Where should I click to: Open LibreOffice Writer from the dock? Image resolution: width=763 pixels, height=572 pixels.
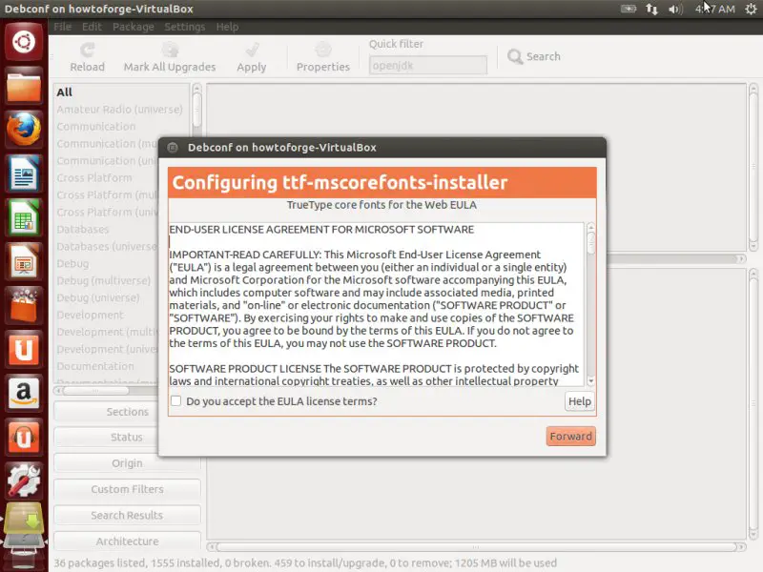(x=24, y=174)
